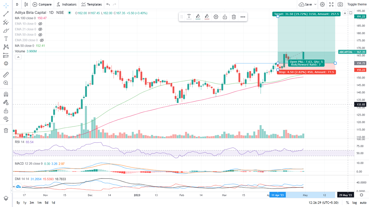Select the Zoom In magnifier tool
Viewport: 369px width, 207px height.
pos(6,83)
